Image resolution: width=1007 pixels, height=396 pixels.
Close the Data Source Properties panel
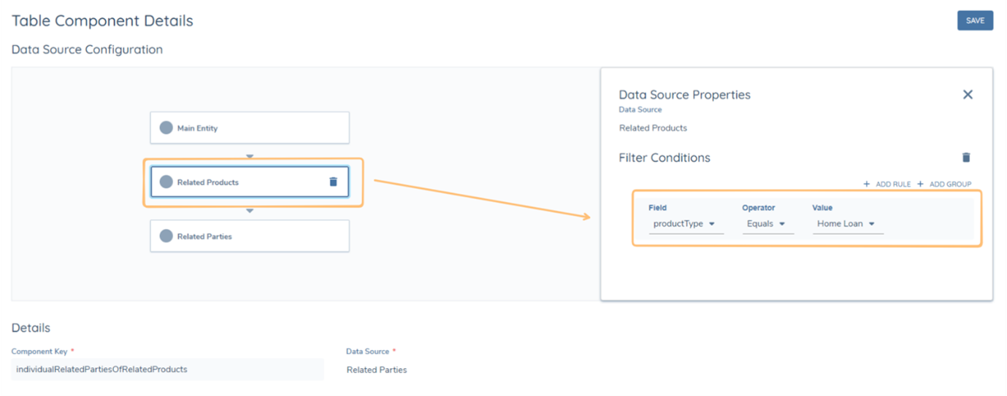[968, 95]
